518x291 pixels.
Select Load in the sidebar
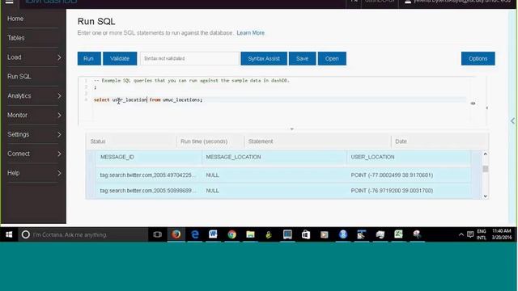coord(15,57)
